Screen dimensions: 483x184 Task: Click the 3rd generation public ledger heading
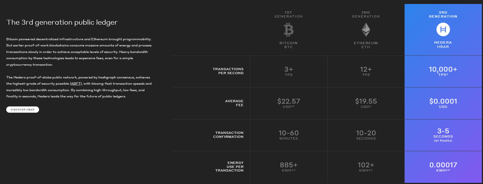tap(62, 22)
